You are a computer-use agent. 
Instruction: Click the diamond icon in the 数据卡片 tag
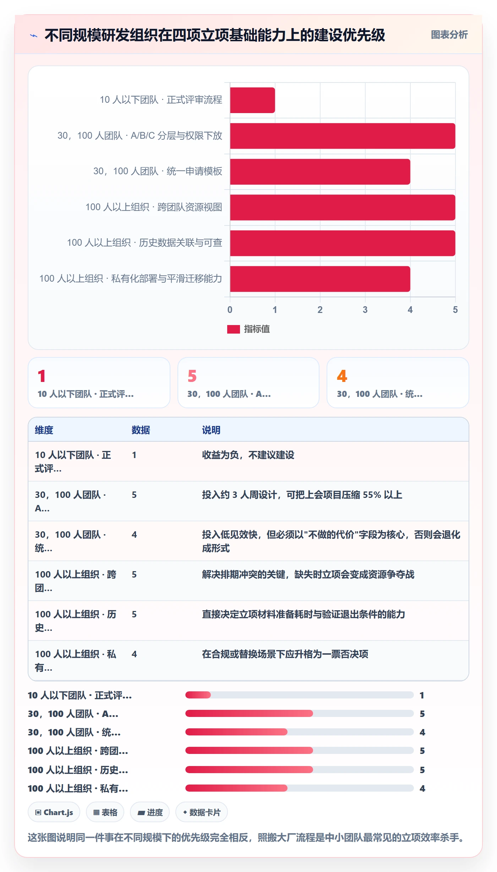[185, 812]
